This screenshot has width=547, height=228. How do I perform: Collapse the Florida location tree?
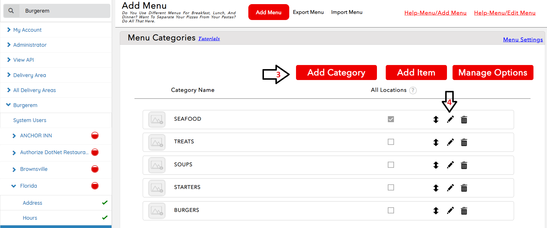pyautogui.click(x=14, y=186)
